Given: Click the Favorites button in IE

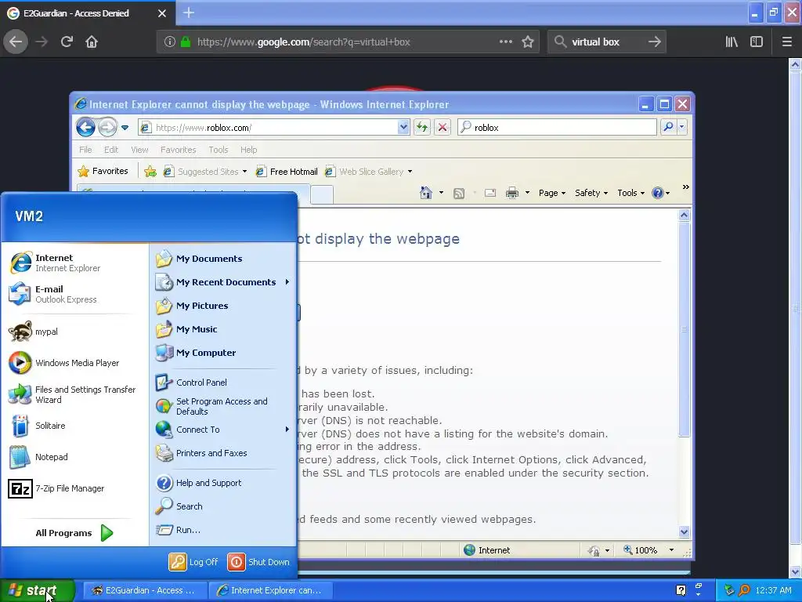Looking at the screenshot, I should click(x=103, y=171).
